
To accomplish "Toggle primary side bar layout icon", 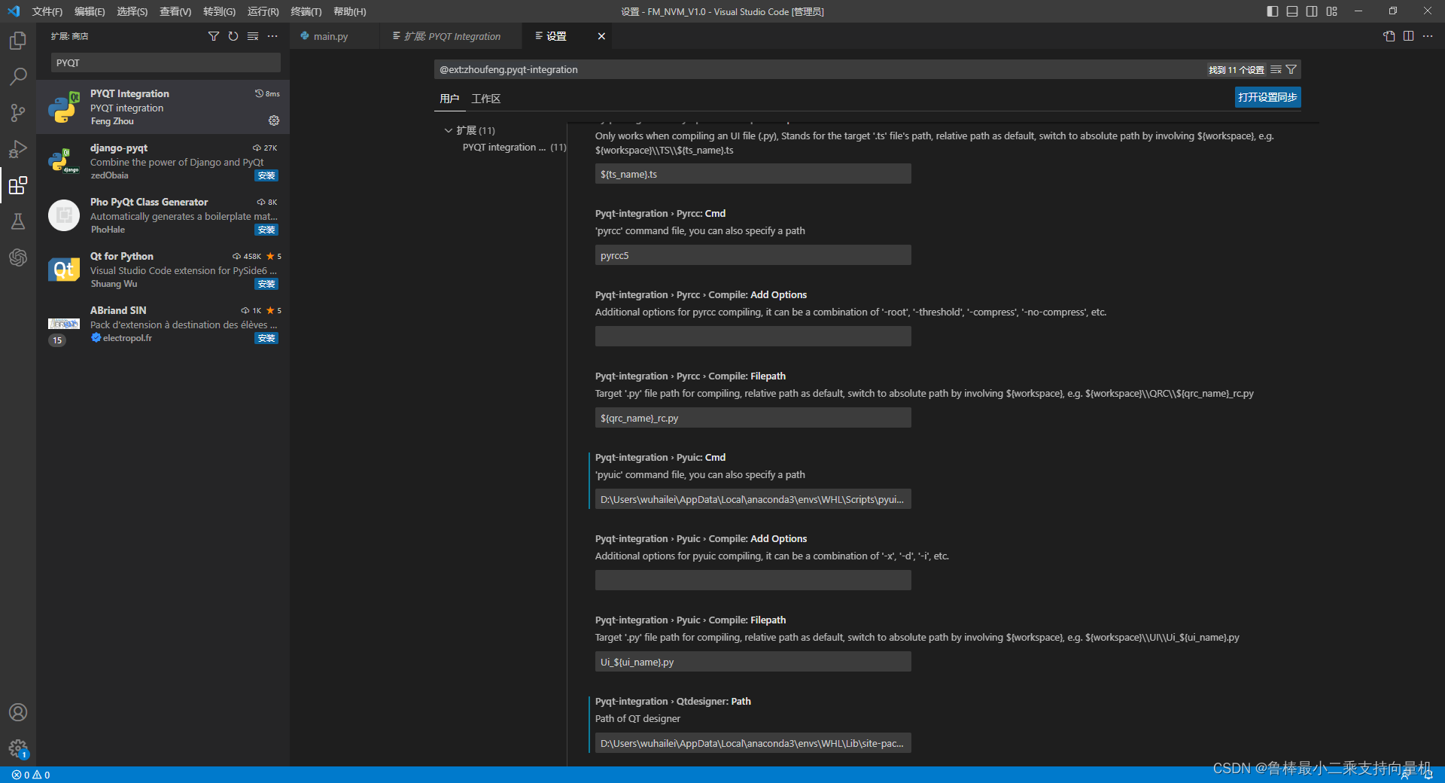I will click(1273, 11).
